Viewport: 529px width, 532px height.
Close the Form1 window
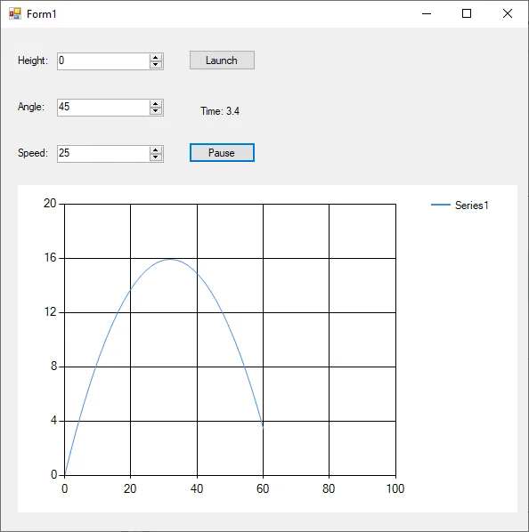tap(508, 13)
